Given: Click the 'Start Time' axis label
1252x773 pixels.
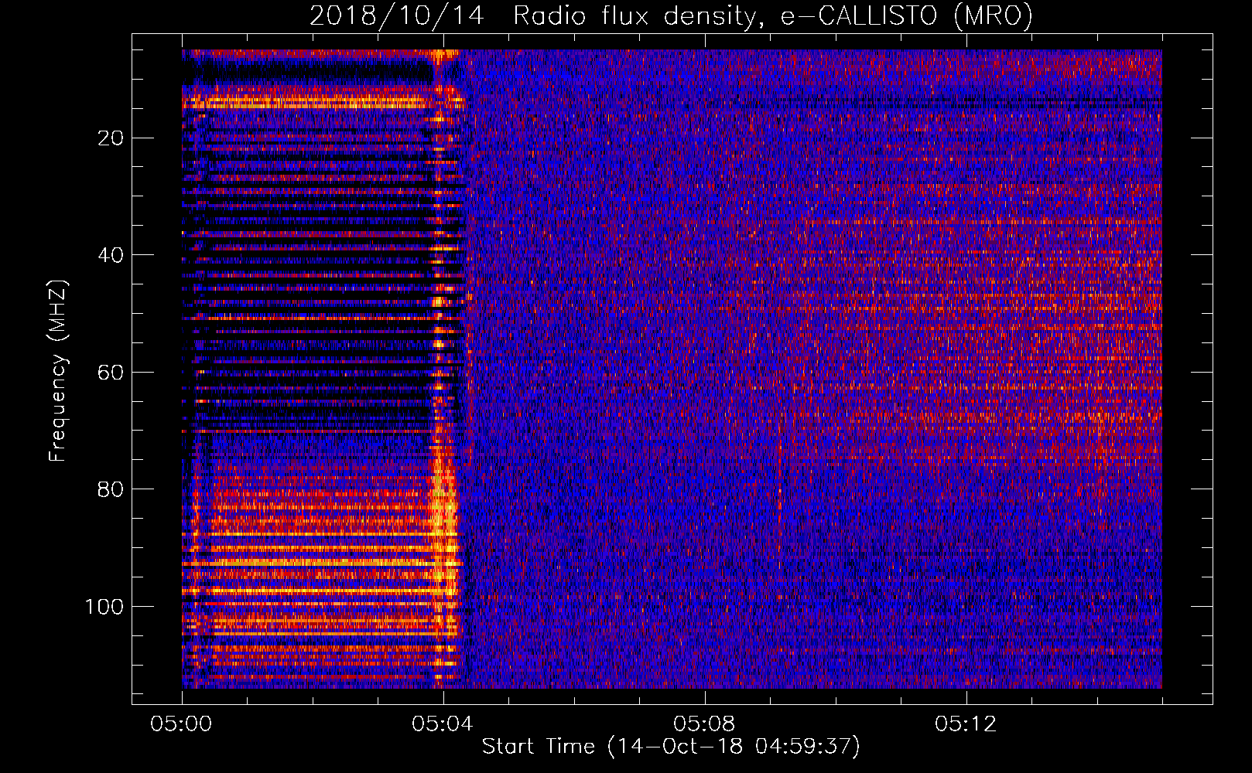Looking at the screenshot, I should pos(671,747).
